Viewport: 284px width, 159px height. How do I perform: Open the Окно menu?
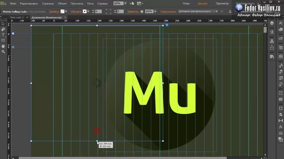click(x=90, y=4)
